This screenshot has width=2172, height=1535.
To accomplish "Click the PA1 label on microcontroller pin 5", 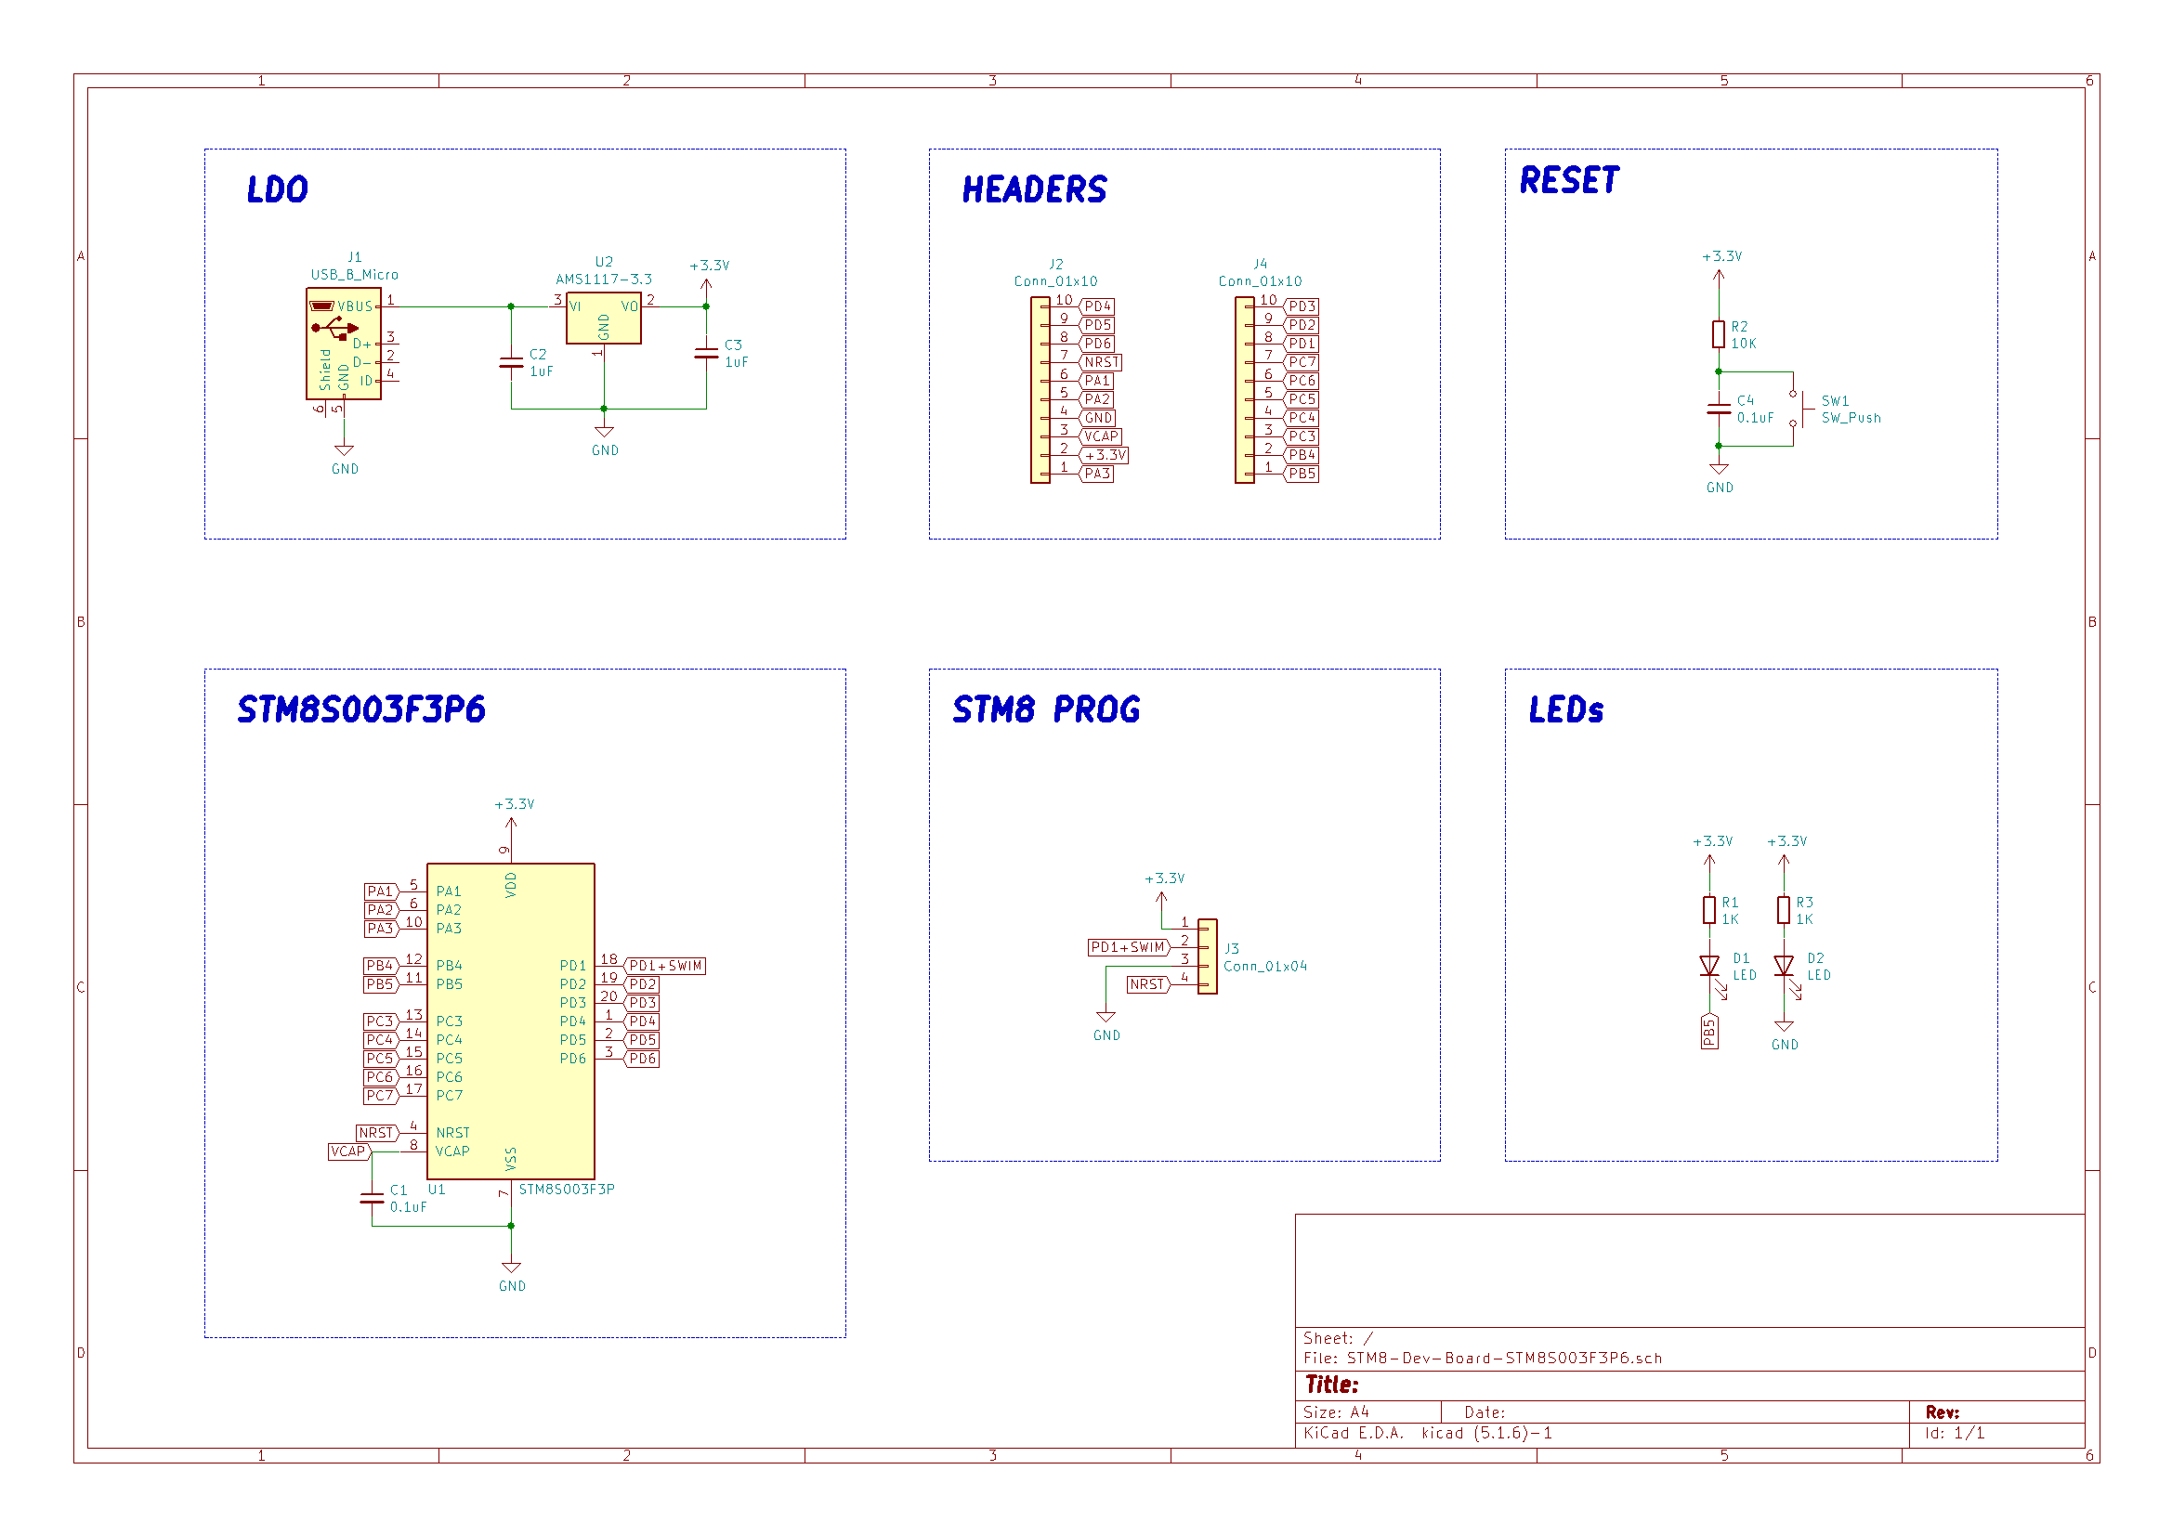I will [381, 891].
